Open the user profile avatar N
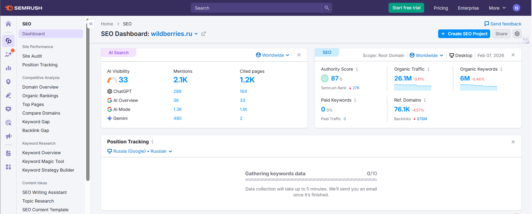The image size is (532, 214). click(516, 8)
